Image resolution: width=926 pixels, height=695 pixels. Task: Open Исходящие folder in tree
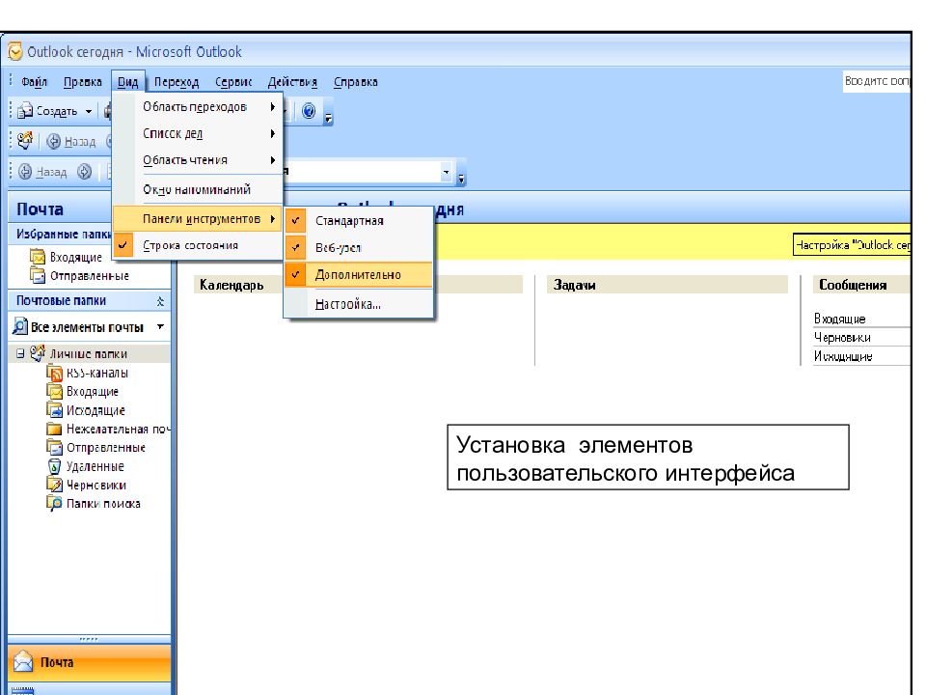pos(95,411)
